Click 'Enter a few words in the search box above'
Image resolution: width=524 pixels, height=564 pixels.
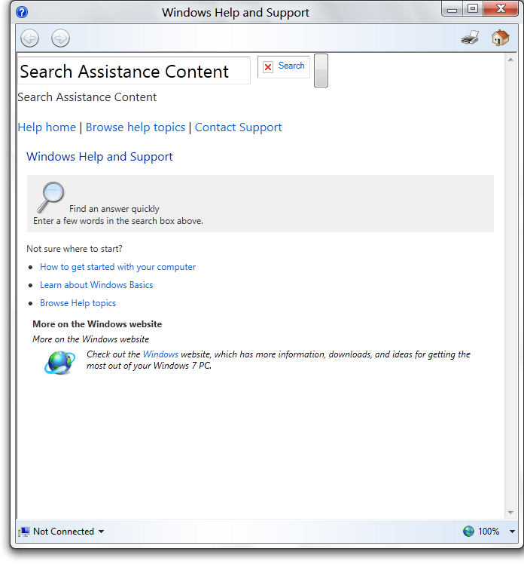(118, 221)
